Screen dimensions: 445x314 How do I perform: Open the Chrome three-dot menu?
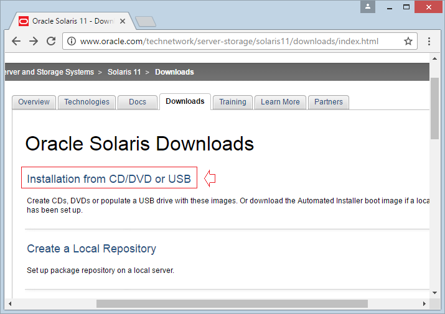click(429, 42)
